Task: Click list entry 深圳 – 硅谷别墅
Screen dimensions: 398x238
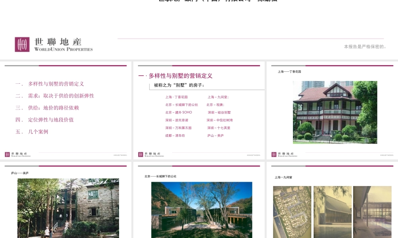Action: pos(219,112)
